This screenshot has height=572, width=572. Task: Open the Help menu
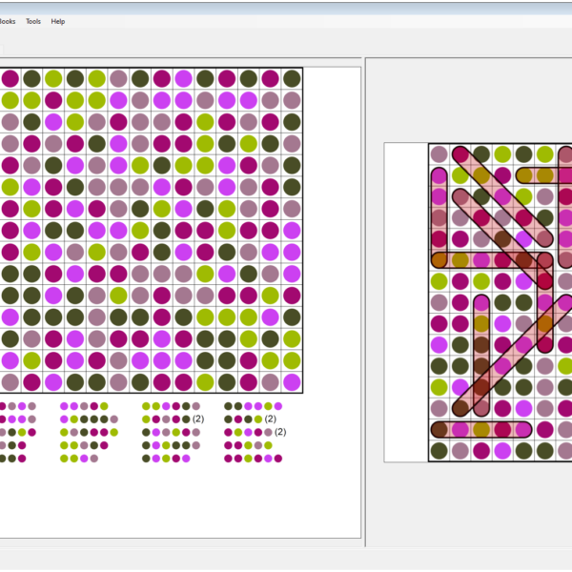pyautogui.click(x=58, y=21)
